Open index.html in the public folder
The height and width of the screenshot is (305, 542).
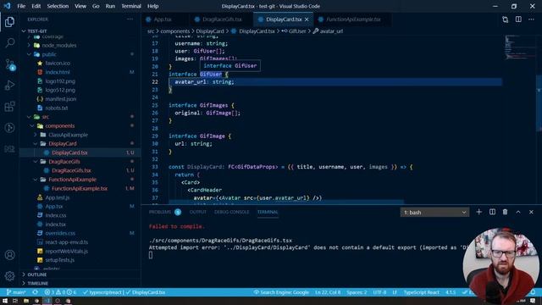click(58, 72)
